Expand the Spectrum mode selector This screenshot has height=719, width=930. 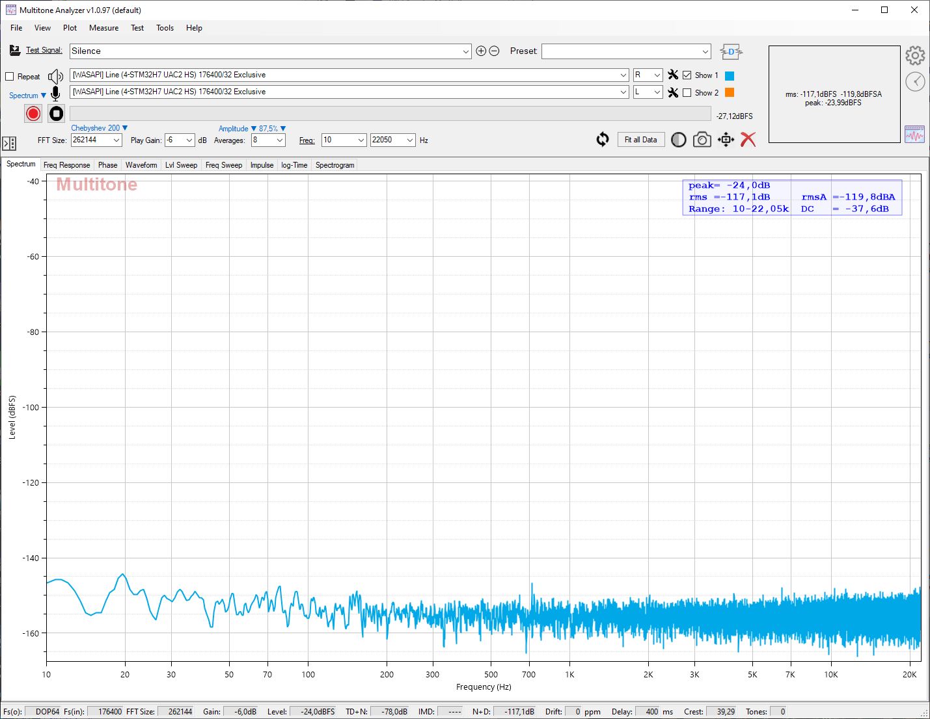pyautogui.click(x=27, y=96)
